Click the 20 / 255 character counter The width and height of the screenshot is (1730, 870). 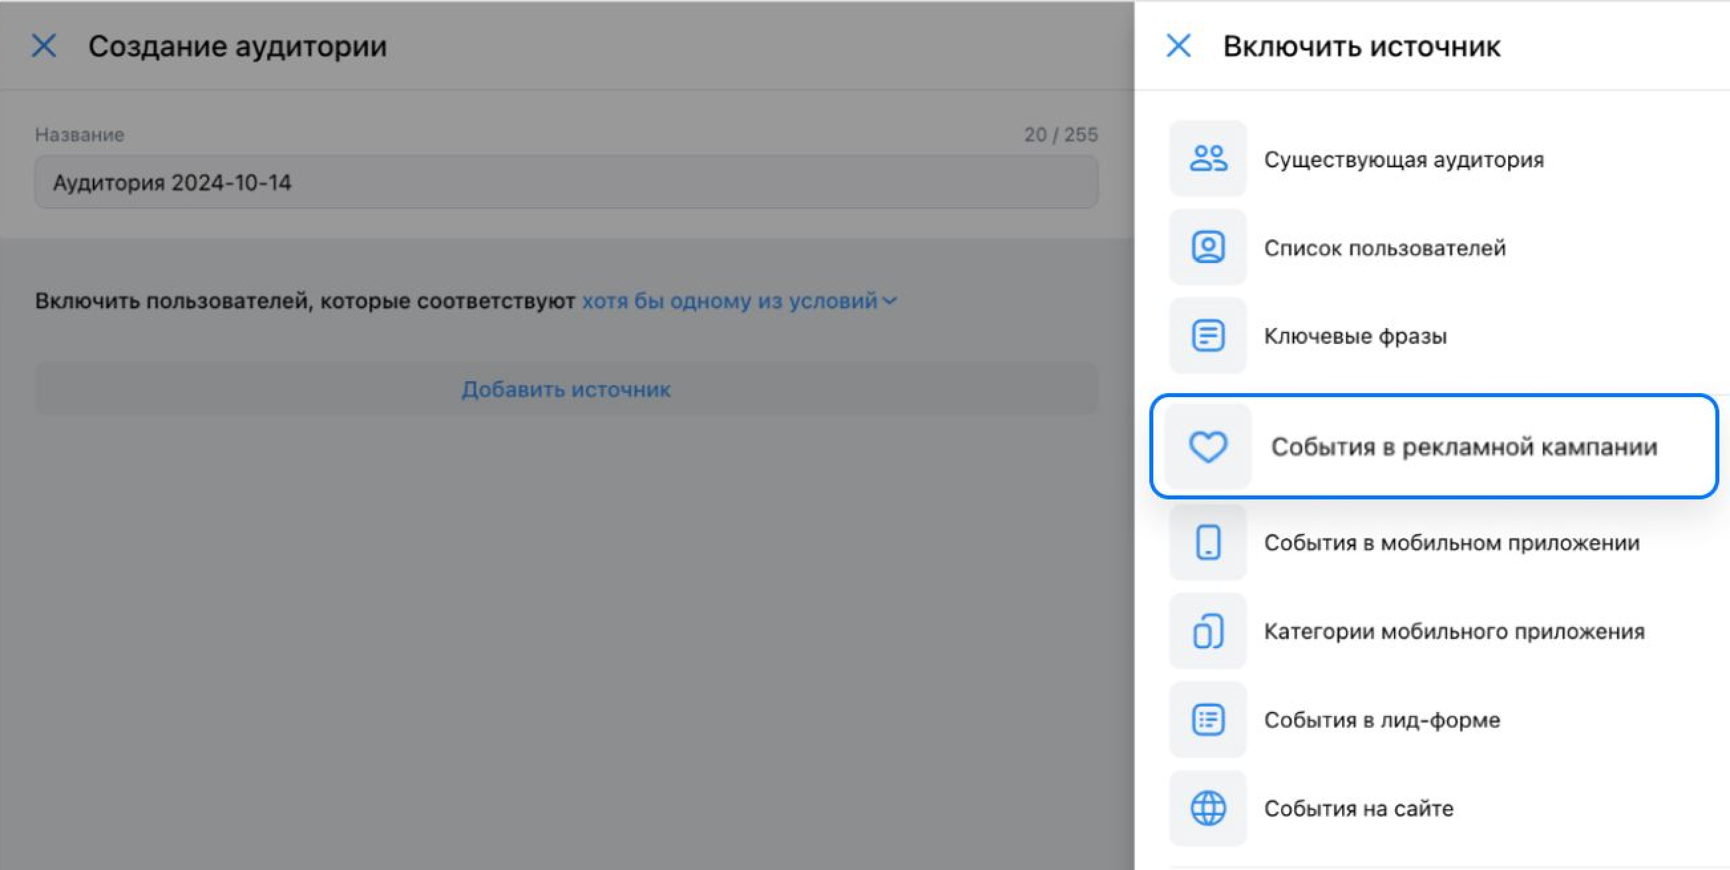pyautogui.click(x=1060, y=134)
